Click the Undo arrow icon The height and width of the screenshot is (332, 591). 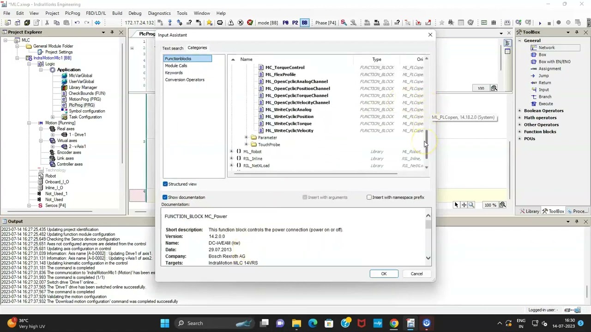click(x=77, y=23)
